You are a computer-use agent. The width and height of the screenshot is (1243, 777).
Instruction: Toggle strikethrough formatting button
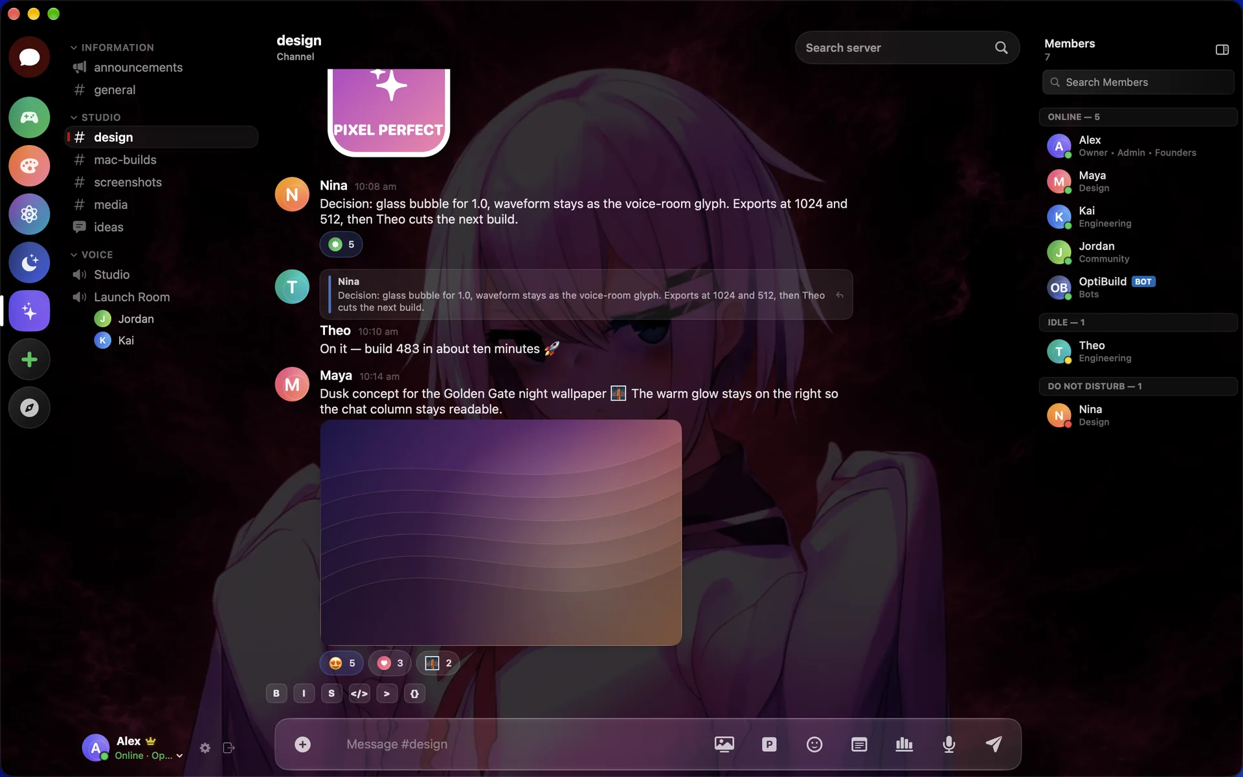[331, 693]
